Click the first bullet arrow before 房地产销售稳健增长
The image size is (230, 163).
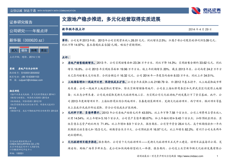(x=63, y=63)
